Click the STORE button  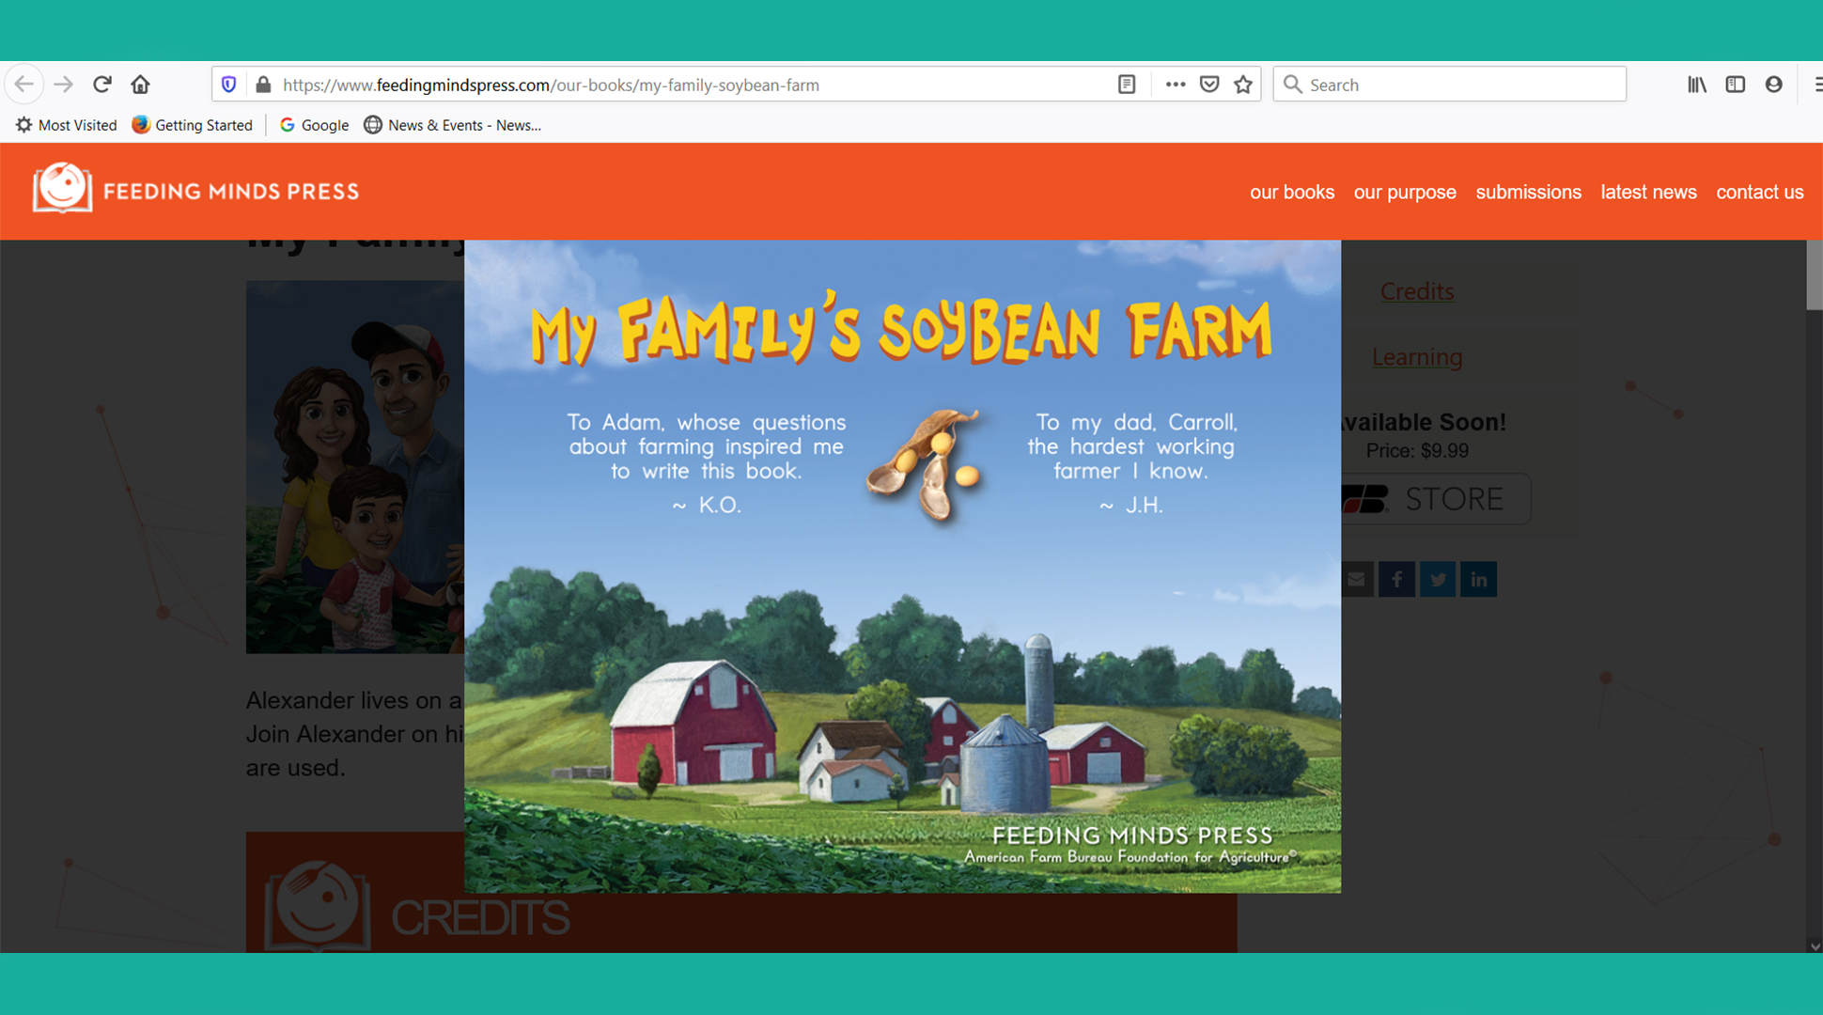click(x=1435, y=499)
